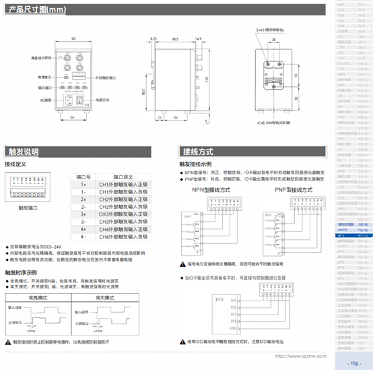Select the 控制器触发电压为DC5-24V note
This screenshot has width=373, height=370.
(36, 247)
